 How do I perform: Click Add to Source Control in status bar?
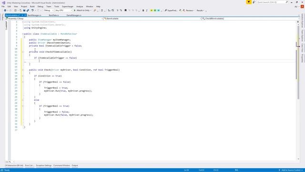coord(291,170)
